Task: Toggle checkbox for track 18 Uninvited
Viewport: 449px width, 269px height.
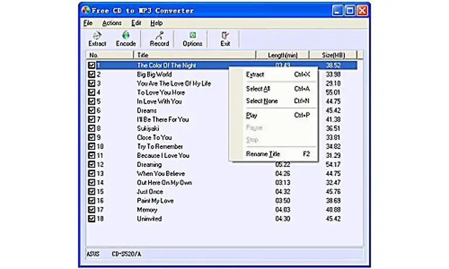Action: click(92, 219)
